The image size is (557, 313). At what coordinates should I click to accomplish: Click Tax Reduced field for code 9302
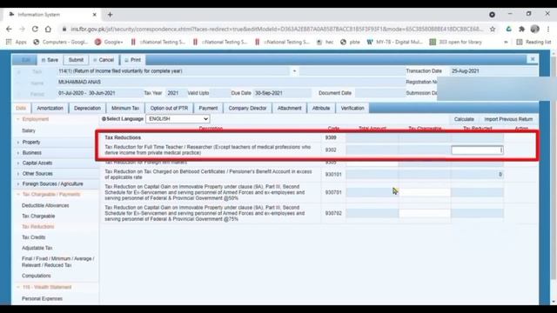477,150
